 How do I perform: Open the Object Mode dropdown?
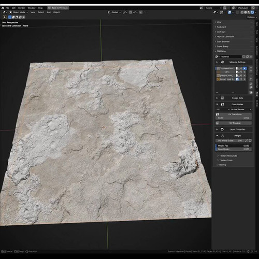19,12
